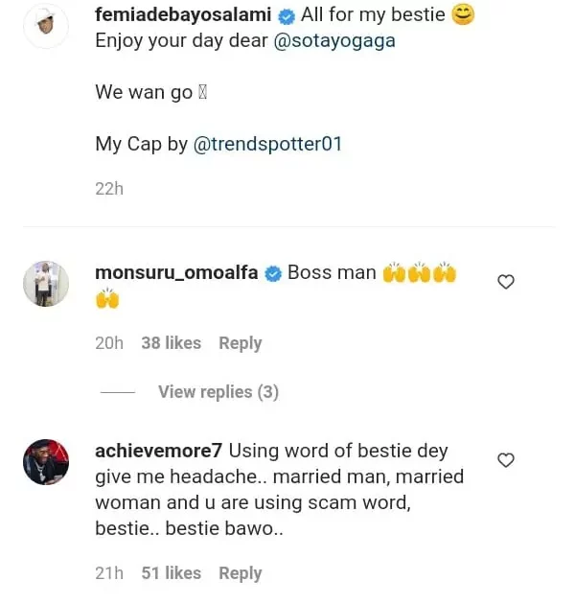The height and width of the screenshot is (604, 575).
Task: Expand View replies (3) thread
Action: click(218, 391)
